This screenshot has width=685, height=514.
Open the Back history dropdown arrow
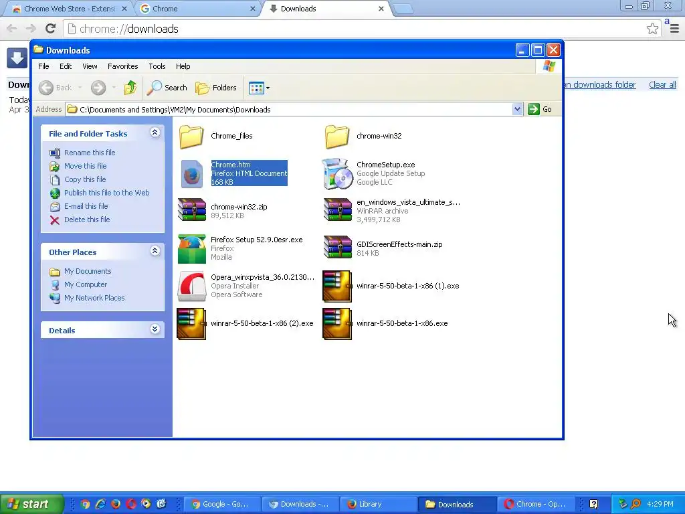pos(80,88)
